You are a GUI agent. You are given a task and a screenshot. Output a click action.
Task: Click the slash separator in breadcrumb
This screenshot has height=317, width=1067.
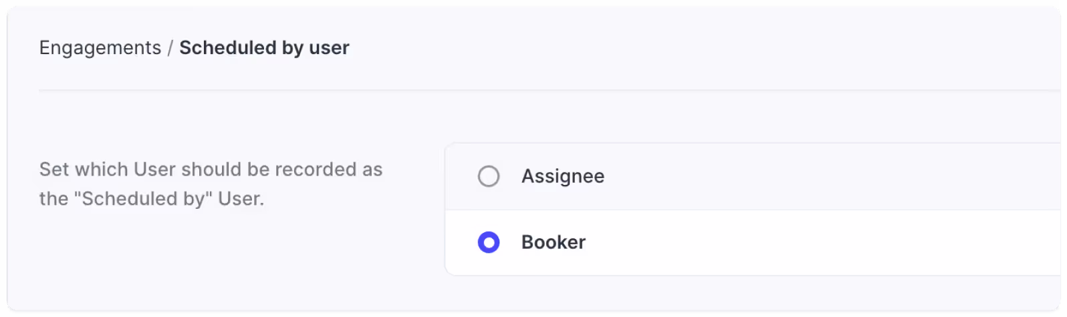tap(170, 48)
